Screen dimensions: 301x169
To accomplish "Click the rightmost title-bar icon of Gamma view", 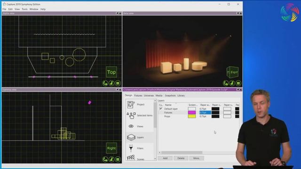I will (120, 90).
